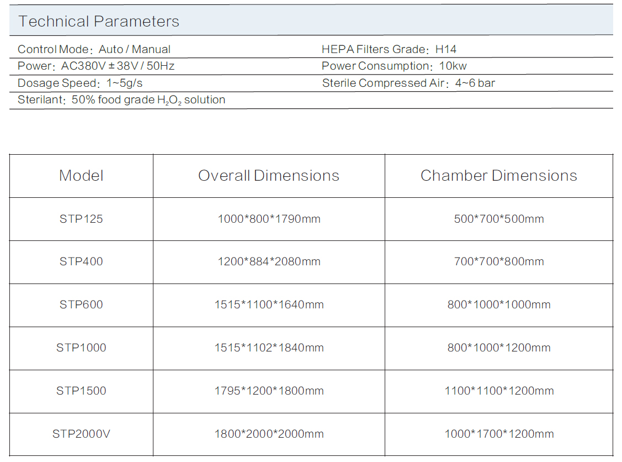Click the Model column header
This screenshot has height=462, width=622.
tap(81, 176)
